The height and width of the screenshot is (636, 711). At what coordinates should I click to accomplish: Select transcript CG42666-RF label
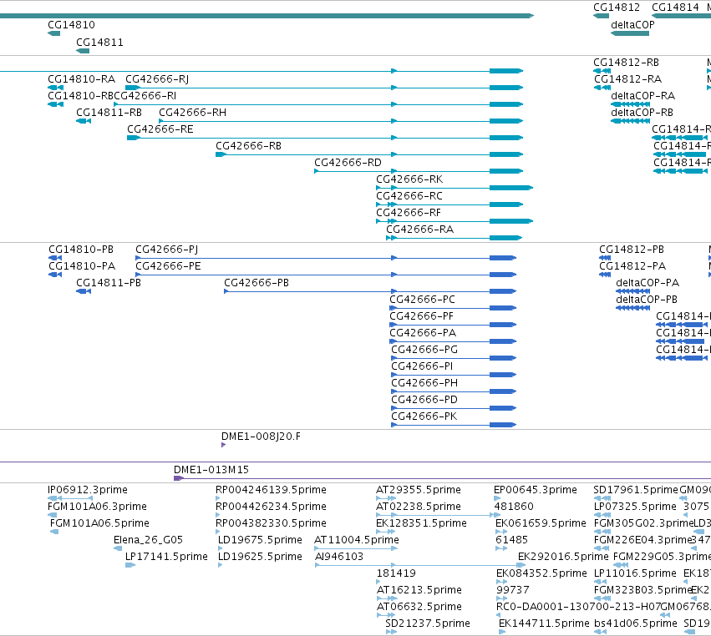408,213
